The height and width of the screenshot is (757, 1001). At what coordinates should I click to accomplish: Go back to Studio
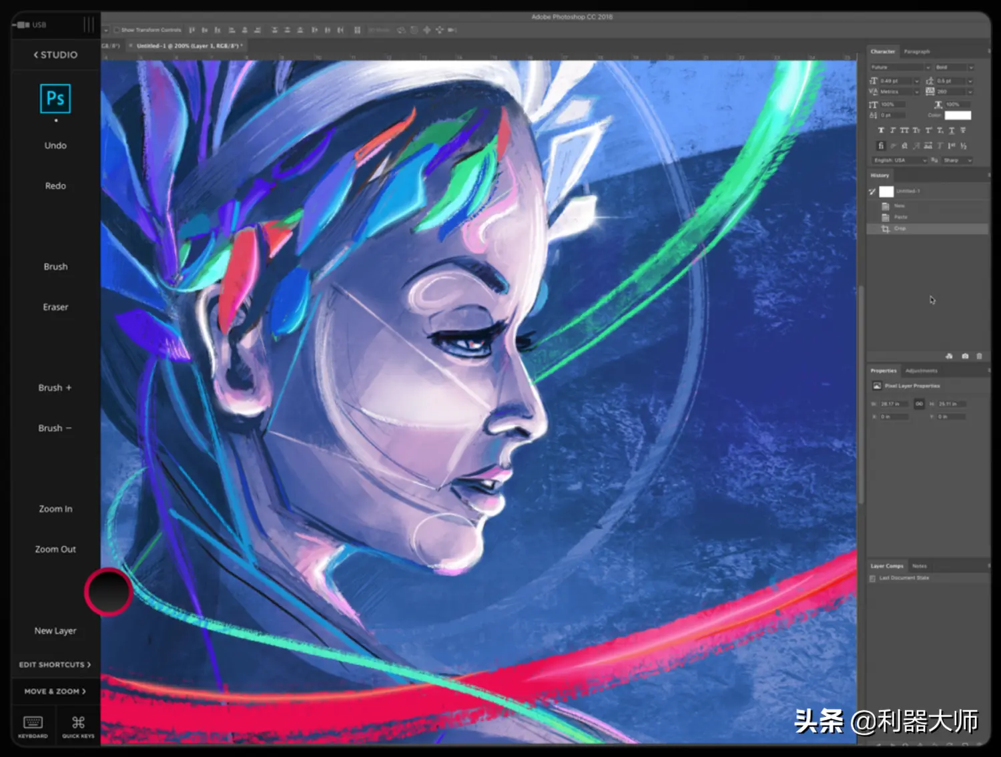click(55, 55)
